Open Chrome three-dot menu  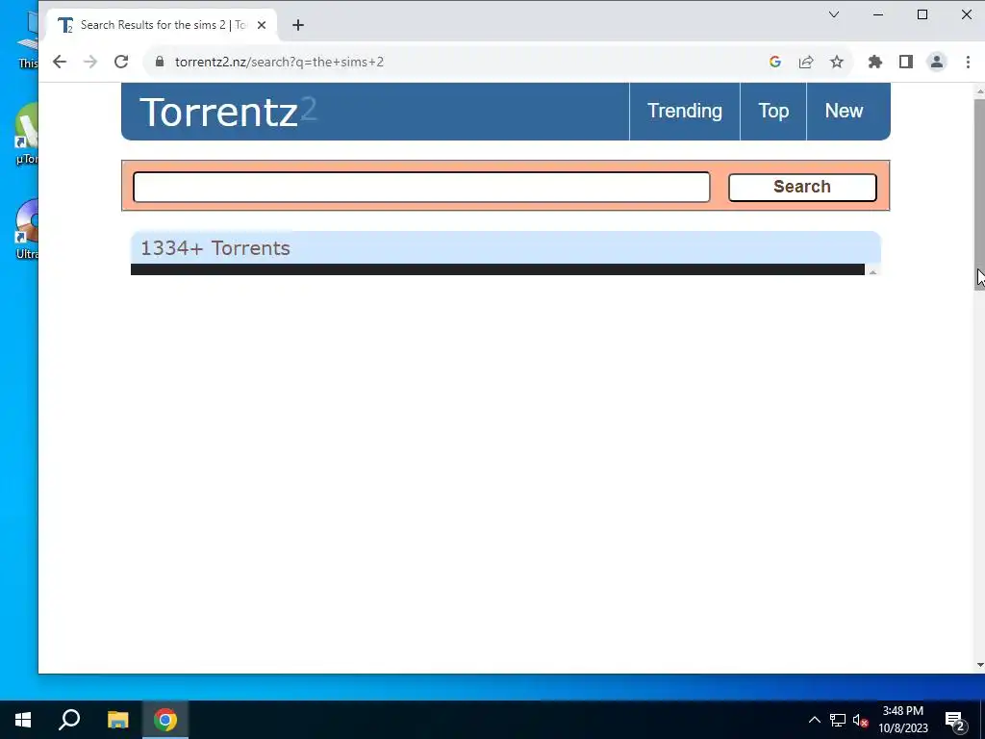(968, 62)
